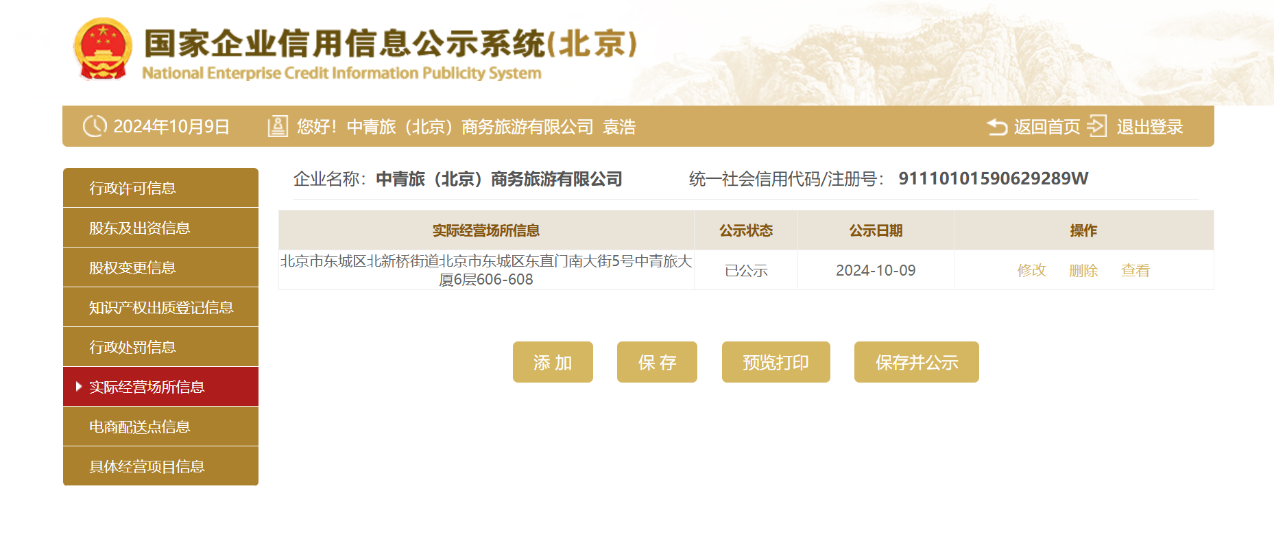
Task: Select 知识产权出质登记信息 sidebar item
Action: click(160, 307)
